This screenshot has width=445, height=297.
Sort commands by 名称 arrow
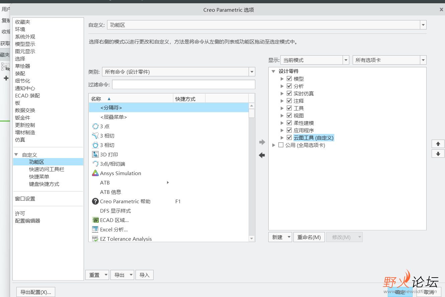tap(109, 99)
